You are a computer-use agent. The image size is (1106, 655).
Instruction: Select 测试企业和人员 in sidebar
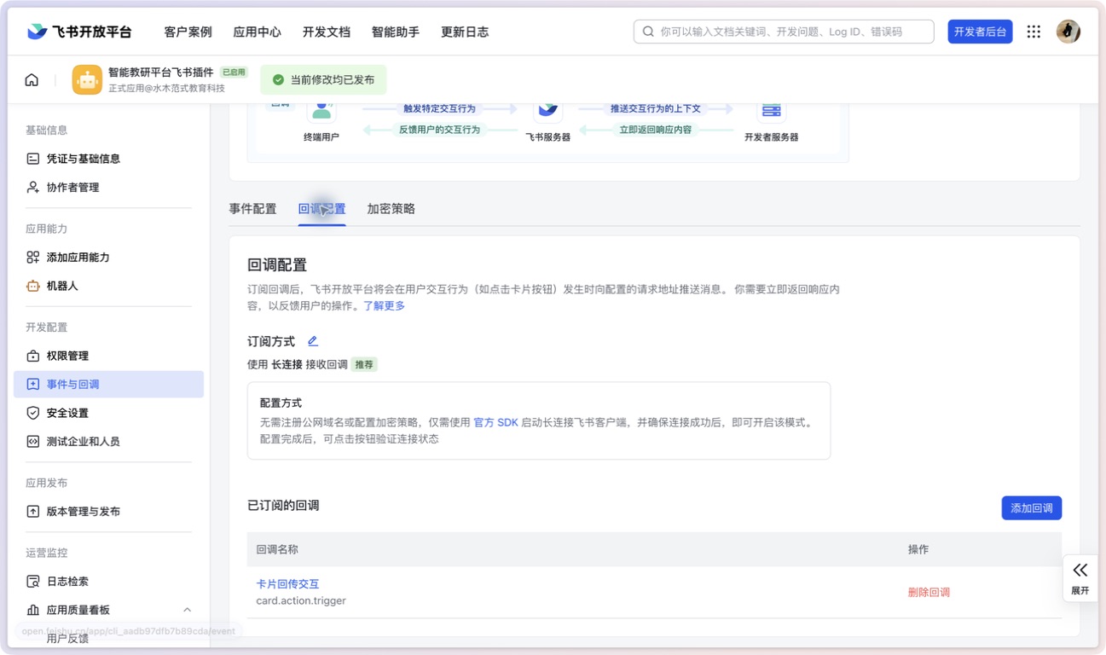[83, 441]
